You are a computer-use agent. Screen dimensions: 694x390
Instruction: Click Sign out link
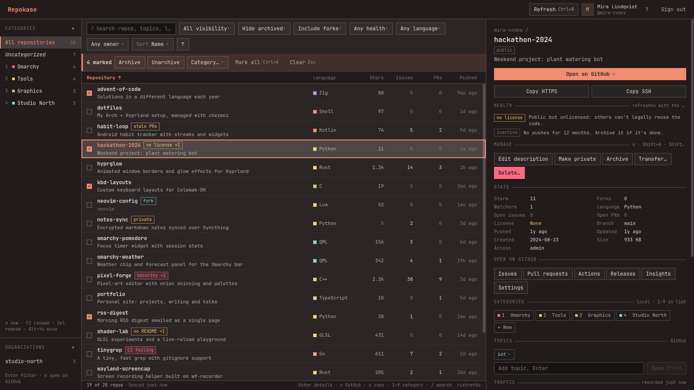pos(673,10)
